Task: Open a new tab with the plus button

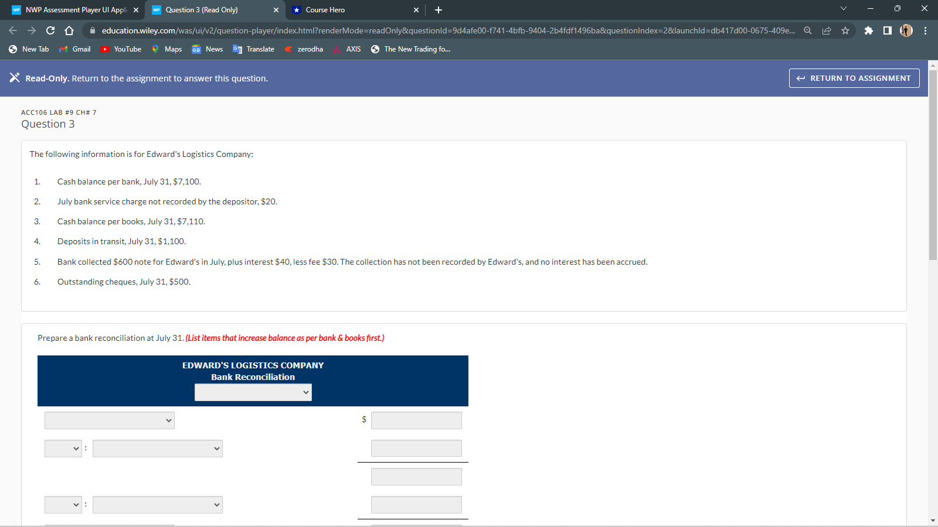Action: pyautogui.click(x=437, y=9)
